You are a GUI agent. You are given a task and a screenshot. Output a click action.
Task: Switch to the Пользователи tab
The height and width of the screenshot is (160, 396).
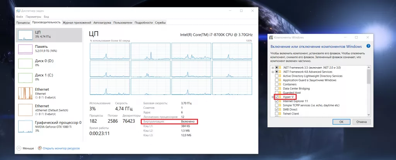123,23
